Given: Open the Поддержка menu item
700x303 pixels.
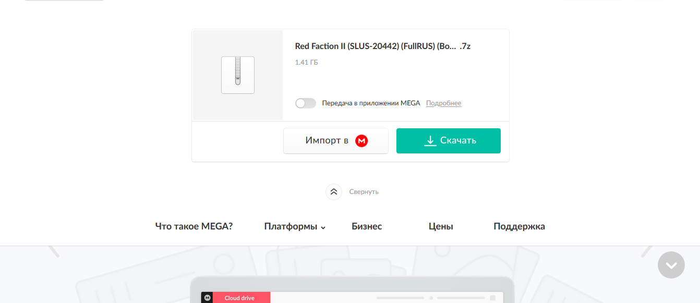Looking at the screenshot, I should (x=519, y=226).
